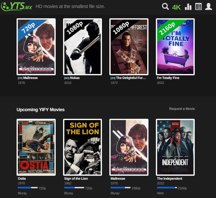
Task: Open the I'm Totally Fine title link
Action: tap(168, 78)
